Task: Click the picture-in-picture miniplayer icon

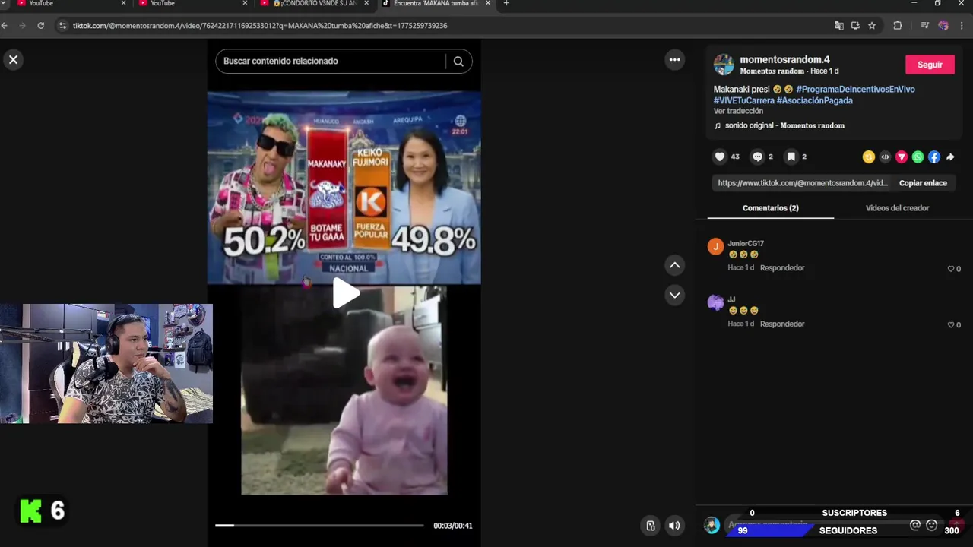Action: (x=651, y=525)
